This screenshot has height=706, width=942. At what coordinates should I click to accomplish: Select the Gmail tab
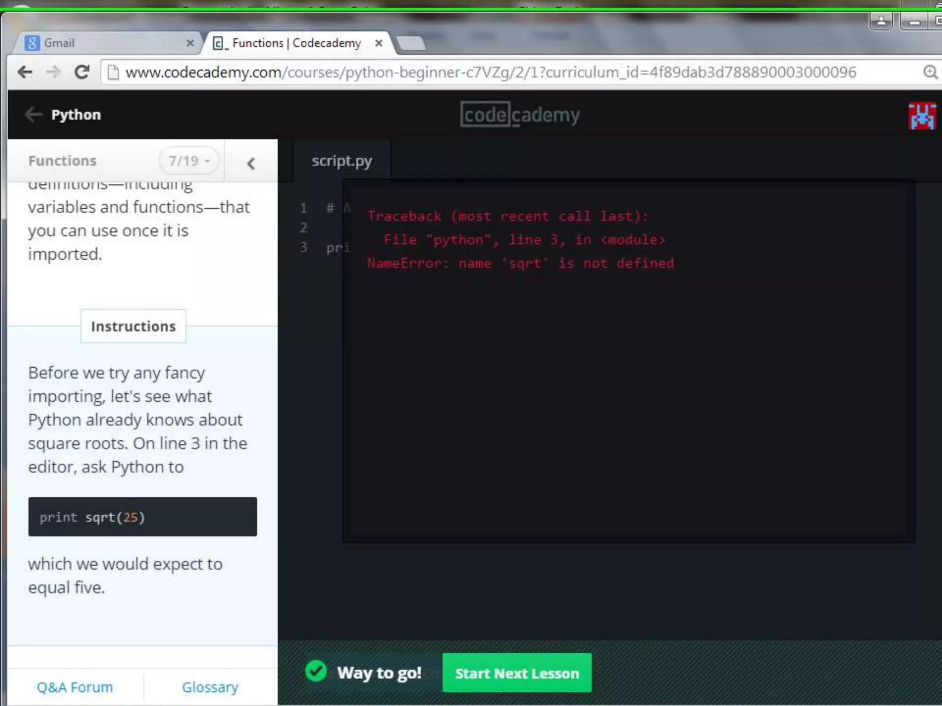tap(108, 43)
